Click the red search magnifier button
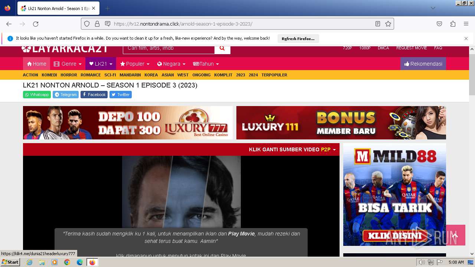Image resolution: width=475 pixels, height=267 pixels. point(222,49)
